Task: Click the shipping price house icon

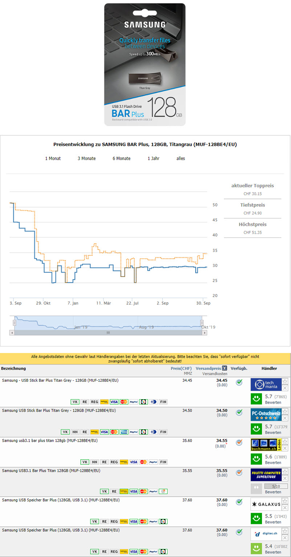Action: click(225, 368)
